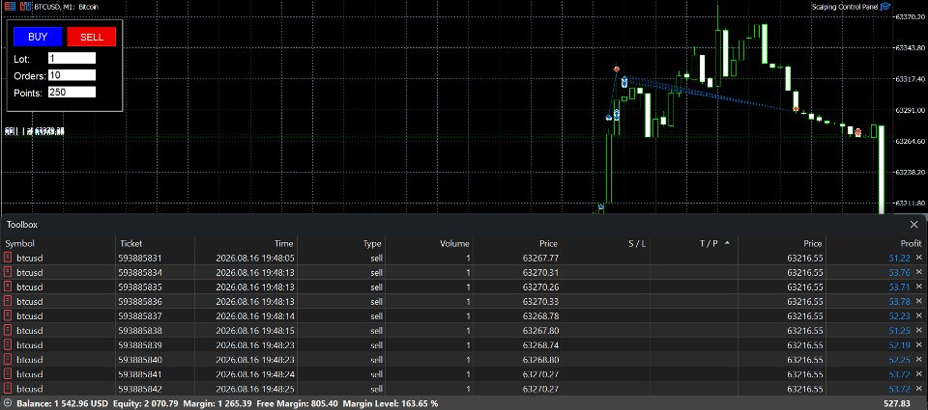
Task: Close position 593885836 with its x icon
Action: pos(918,301)
